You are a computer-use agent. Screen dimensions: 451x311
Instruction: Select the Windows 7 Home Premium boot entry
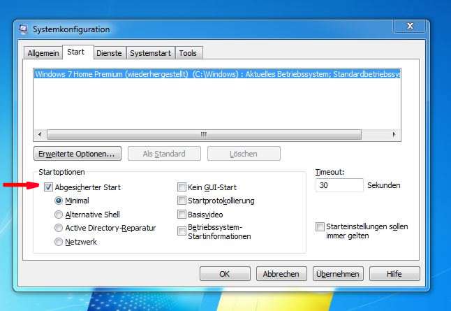click(x=217, y=74)
